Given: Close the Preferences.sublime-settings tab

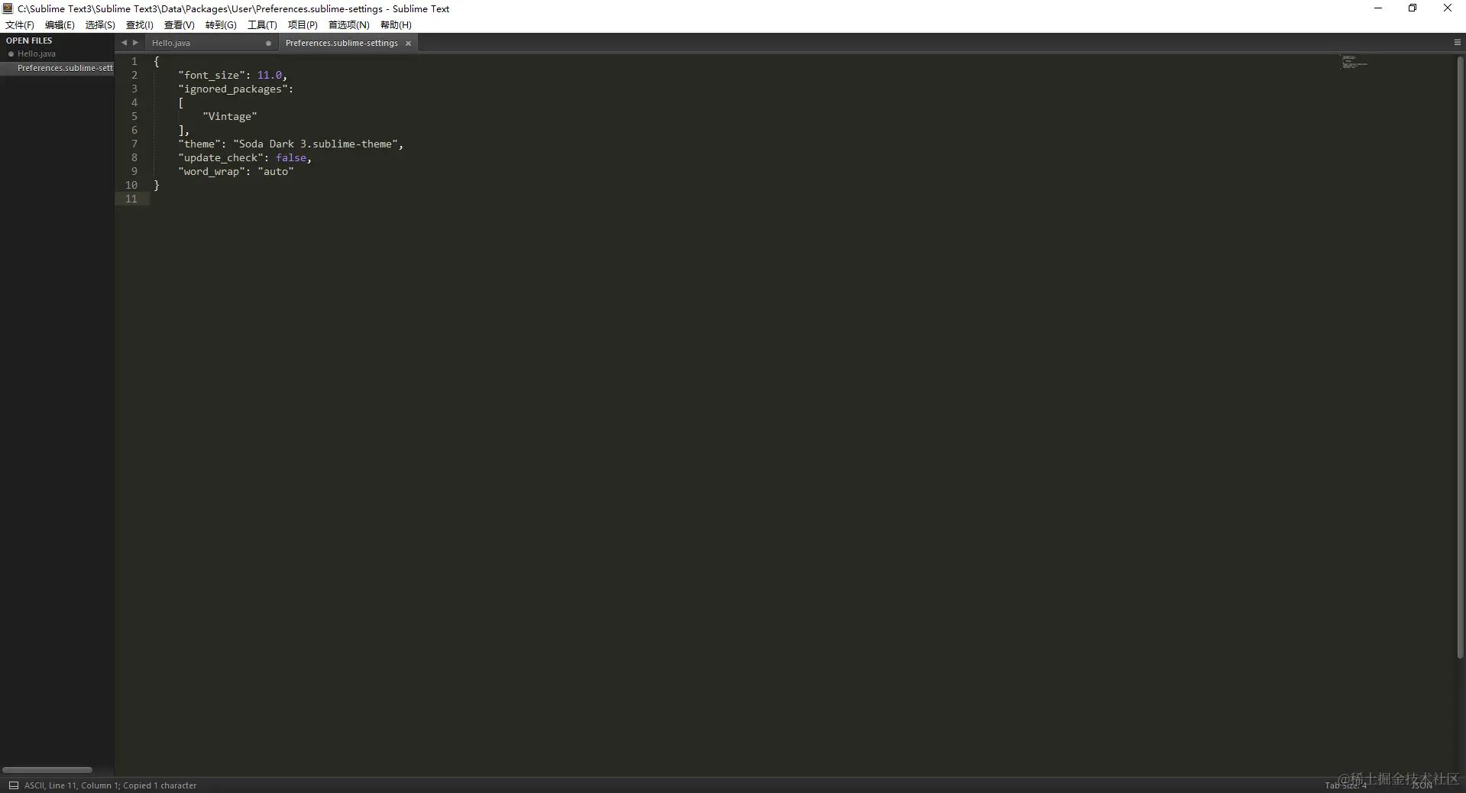Looking at the screenshot, I should pos(408,44).
